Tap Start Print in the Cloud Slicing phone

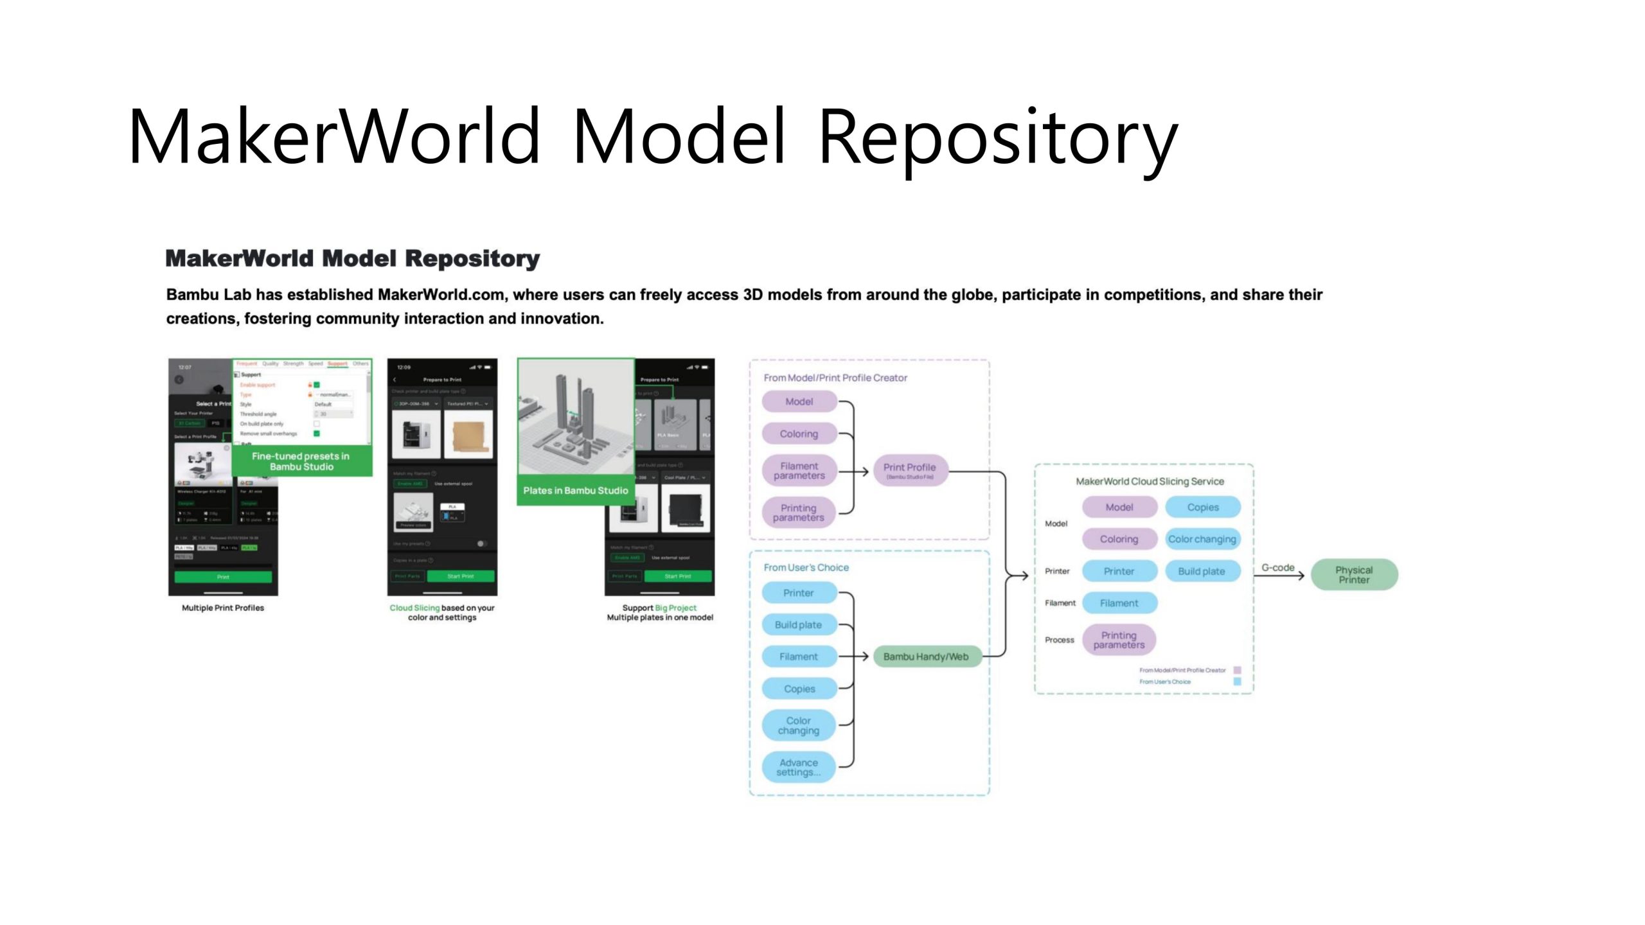point(461,576)
